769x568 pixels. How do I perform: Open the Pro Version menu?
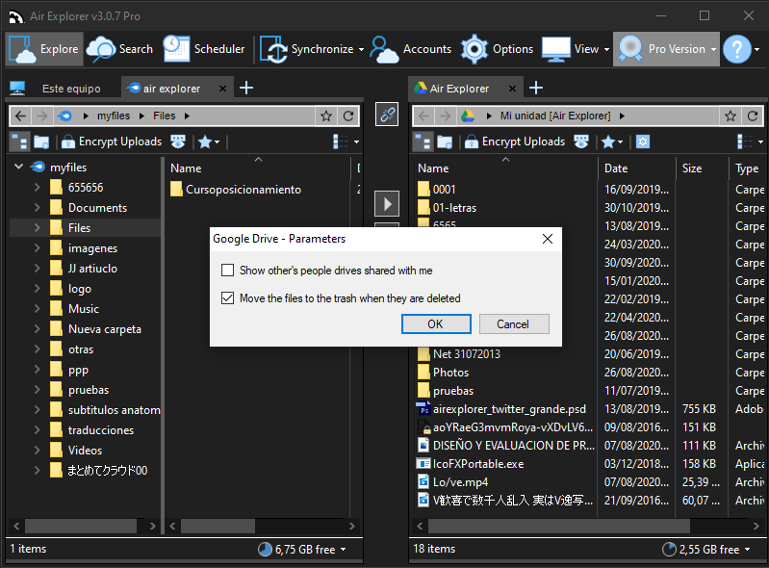pyautogui.click(x=667, y=49)
